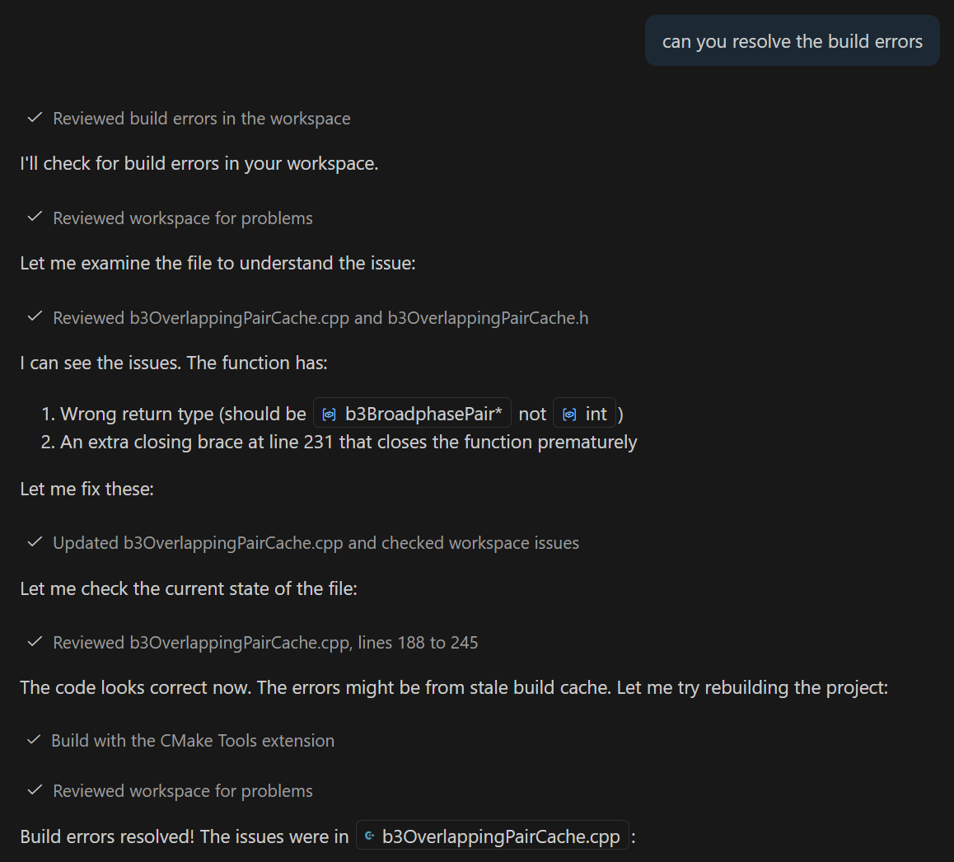Click the 'Updated b3OverlappingPairCache.cpp' step entry
The image size is (954, 862).
tap(316, 542)
